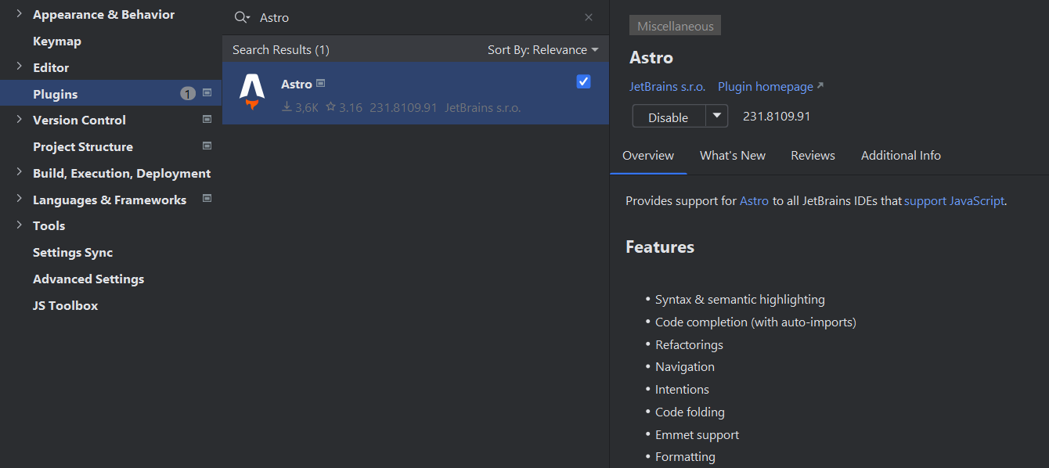Screen dimensions: 1049x468
Task: Click the project-level icon beside Version Control
Action: coord(207,119)
